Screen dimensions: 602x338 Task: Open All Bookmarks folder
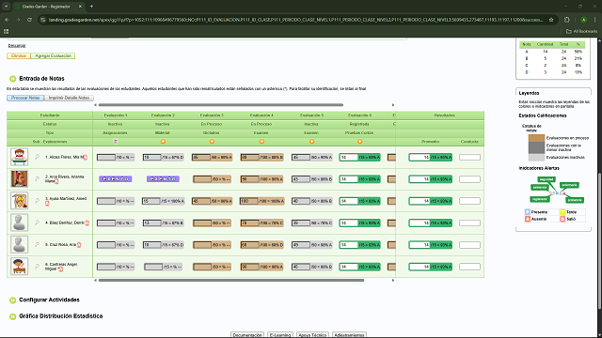(581, 31)
